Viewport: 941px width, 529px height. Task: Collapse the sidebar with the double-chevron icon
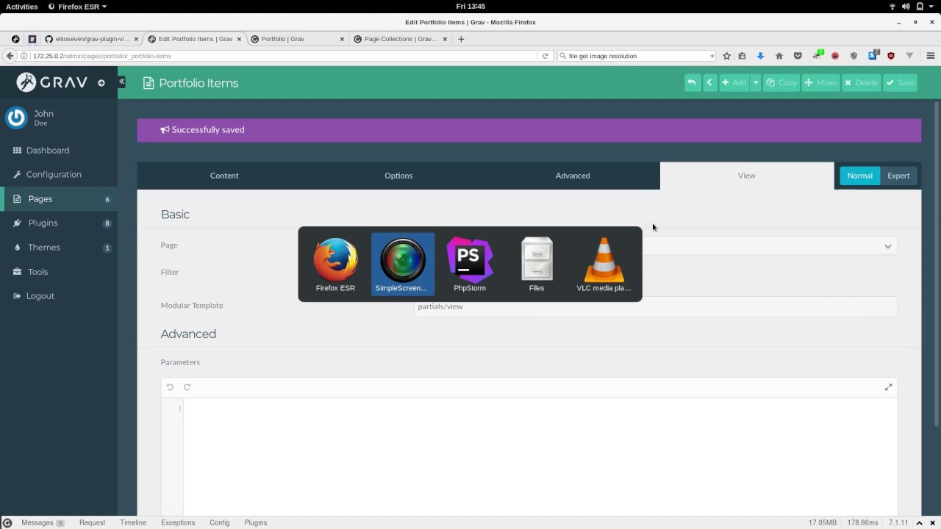[x=122, y=82]
